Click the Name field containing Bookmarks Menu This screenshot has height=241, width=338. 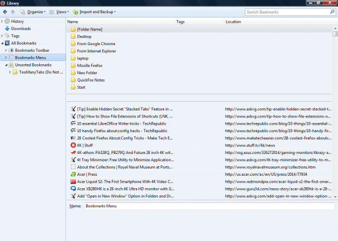point(209,206)
